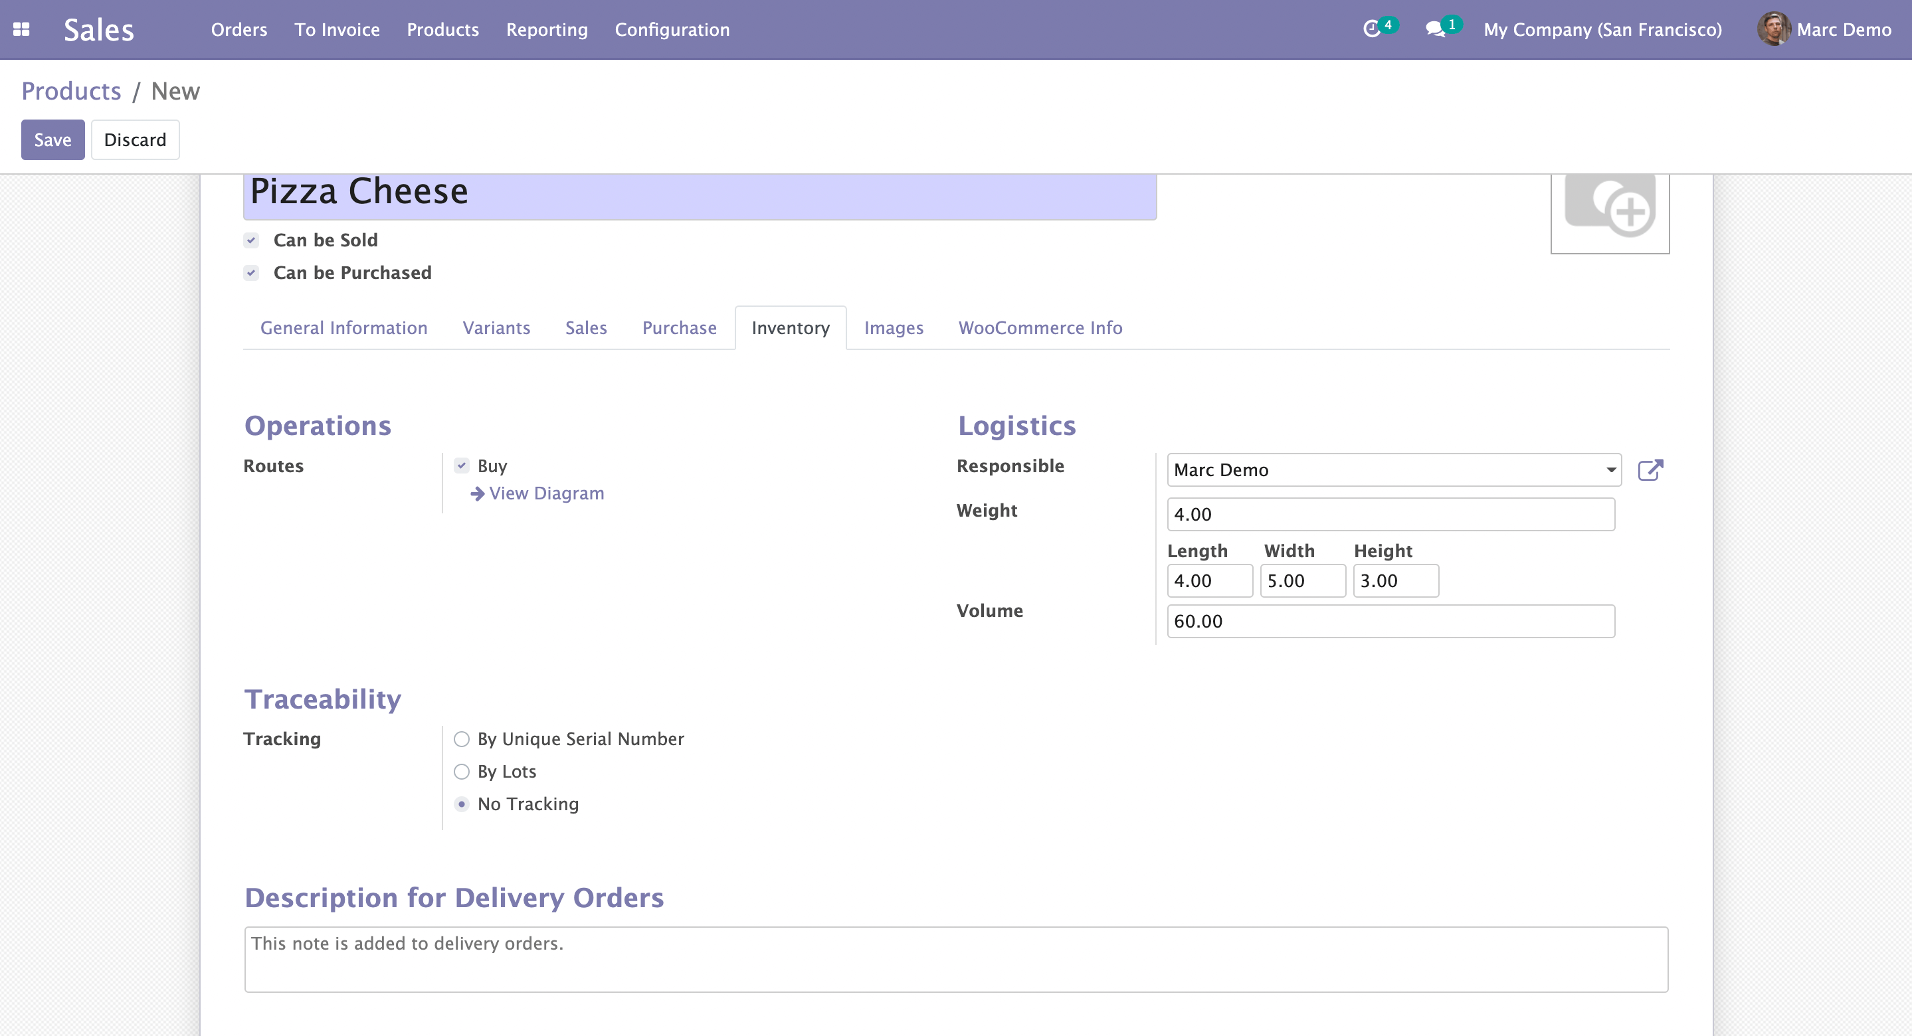Uncheck the Buy route checkbox
The height and width of the screenshot is (1036, 1912).
pos(462,466)
